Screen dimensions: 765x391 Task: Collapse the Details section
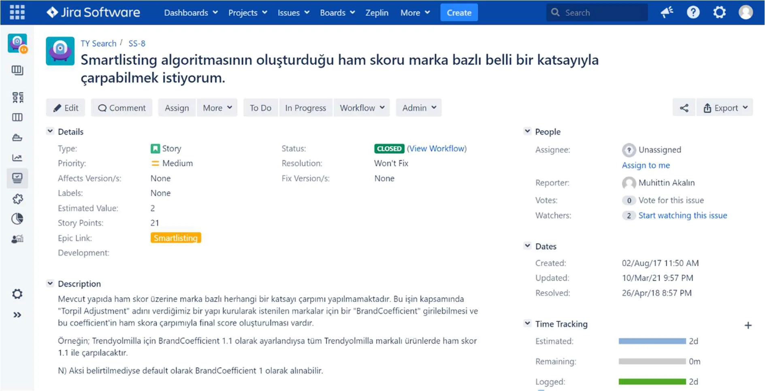(x=50, y=131)
